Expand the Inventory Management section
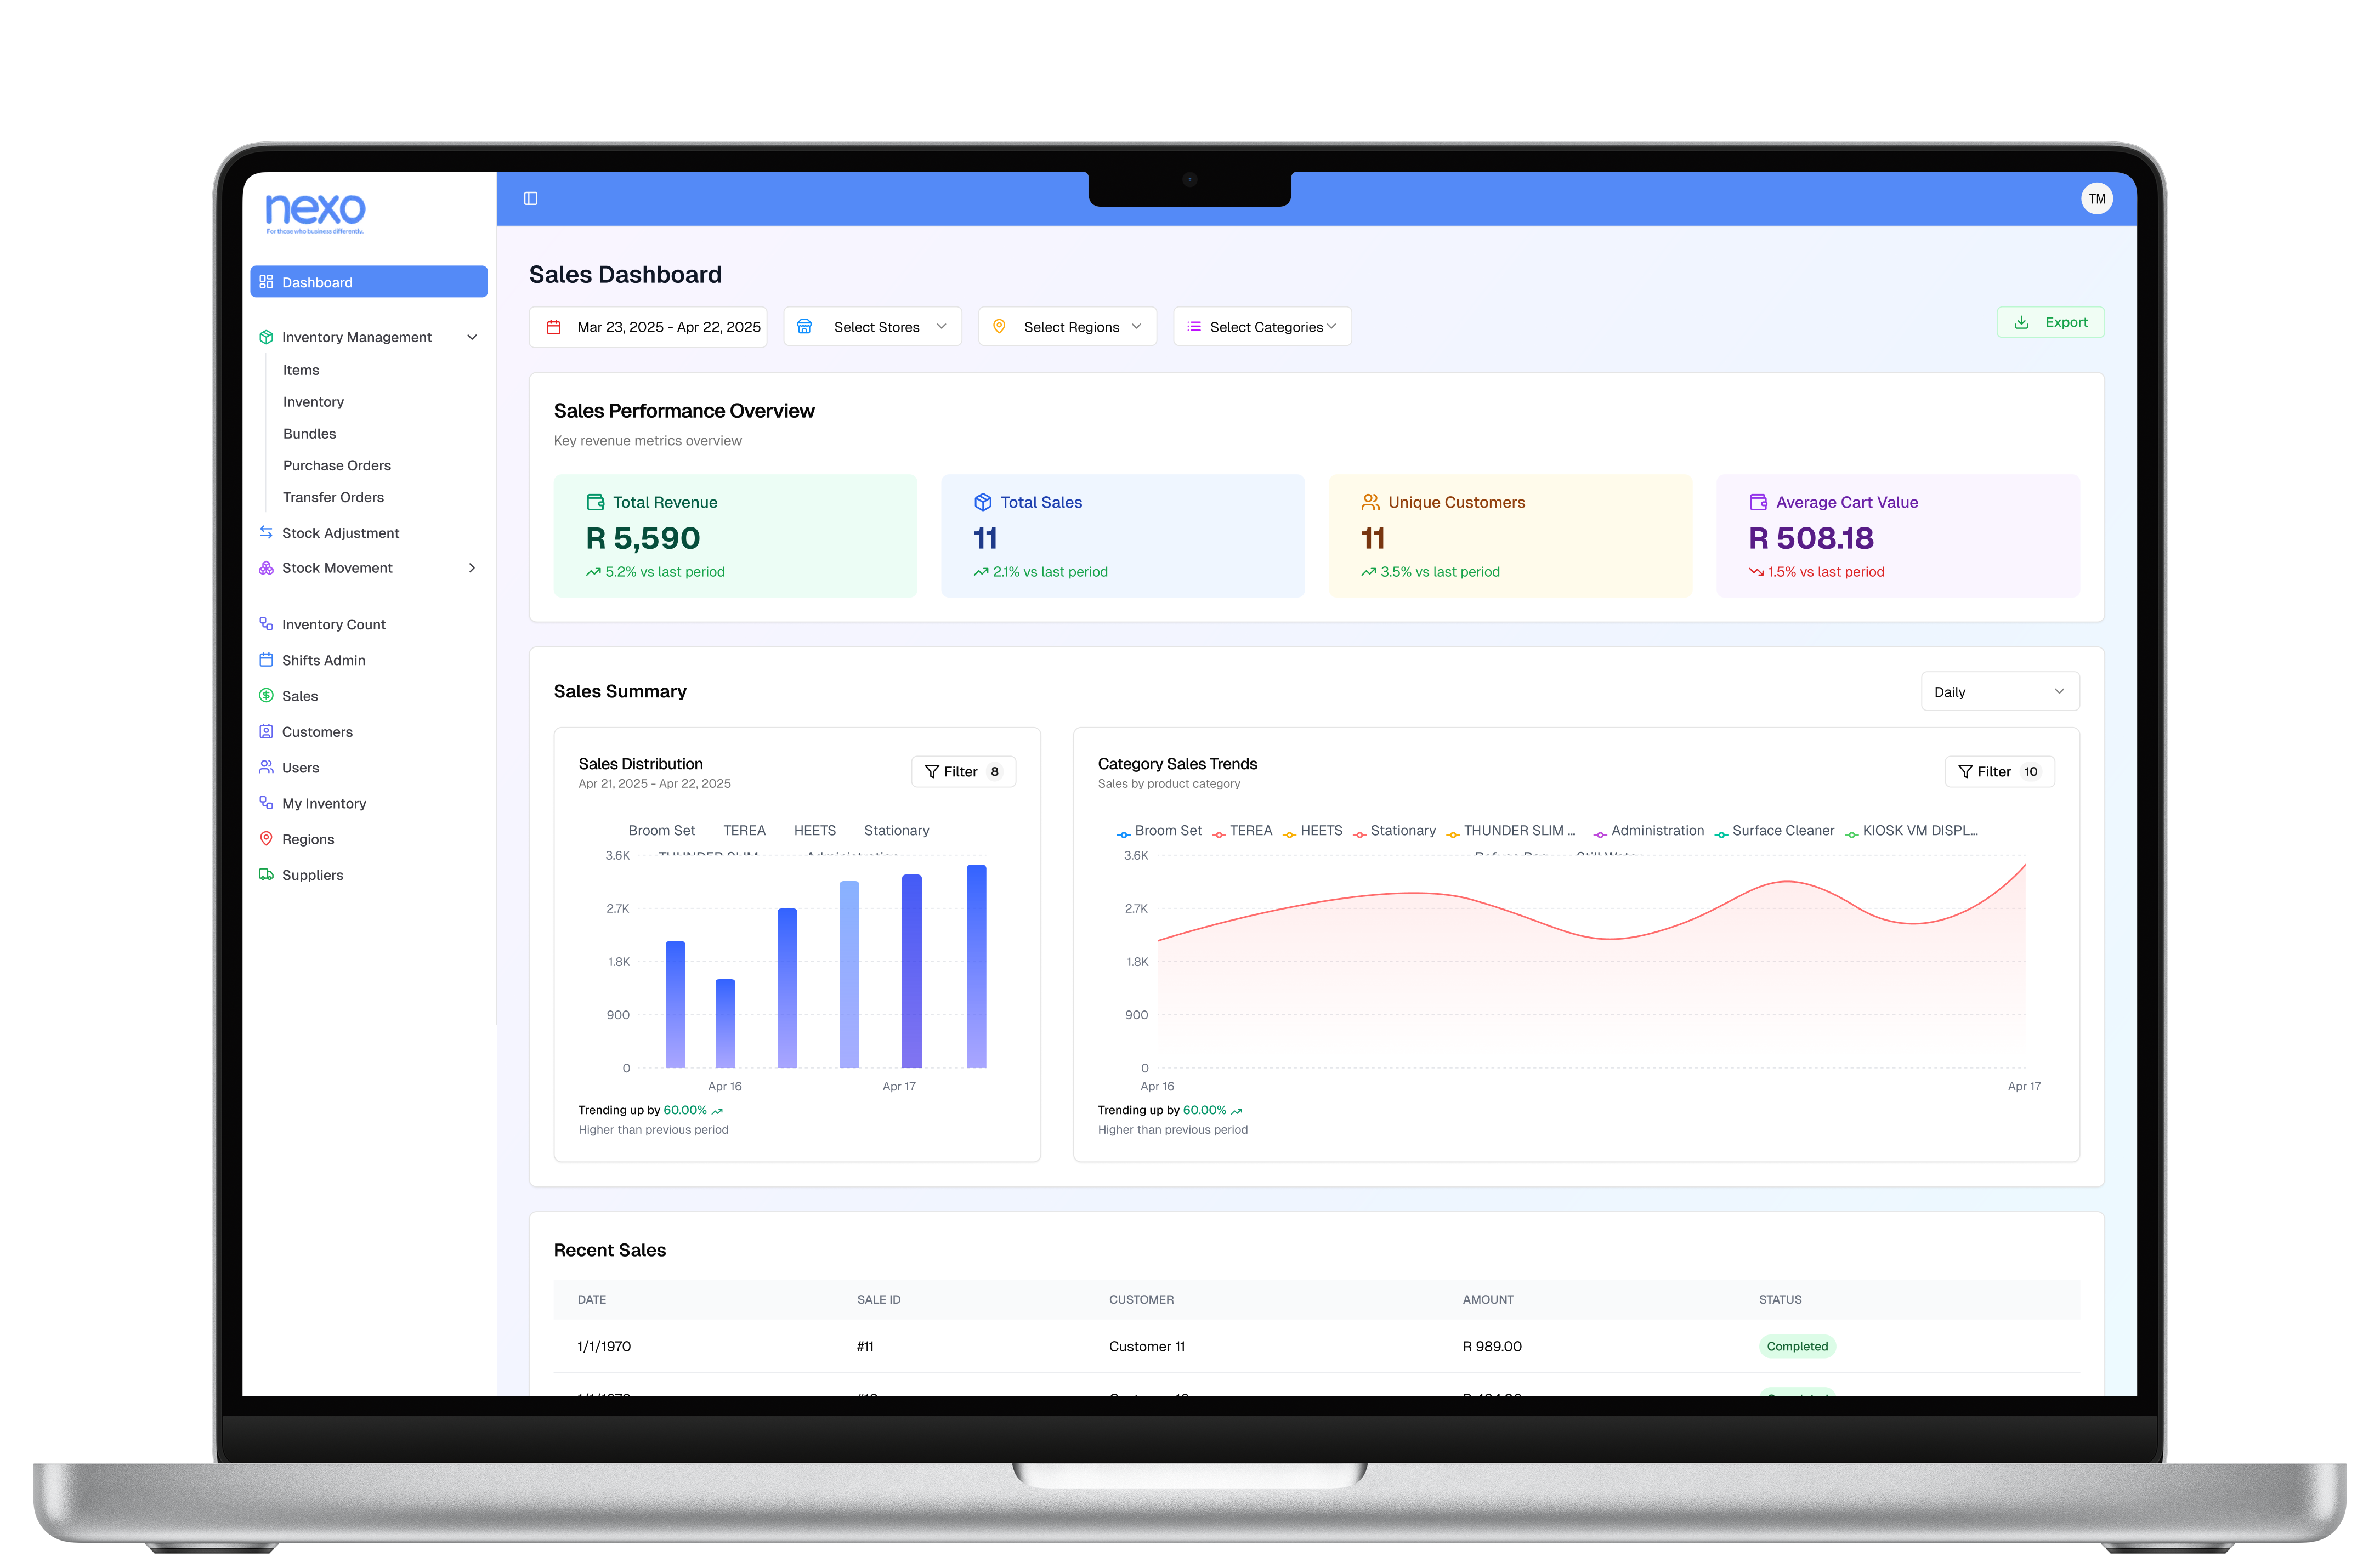Image resolution: width=2380 pixels, height=1568 pixels. point(471,337)
